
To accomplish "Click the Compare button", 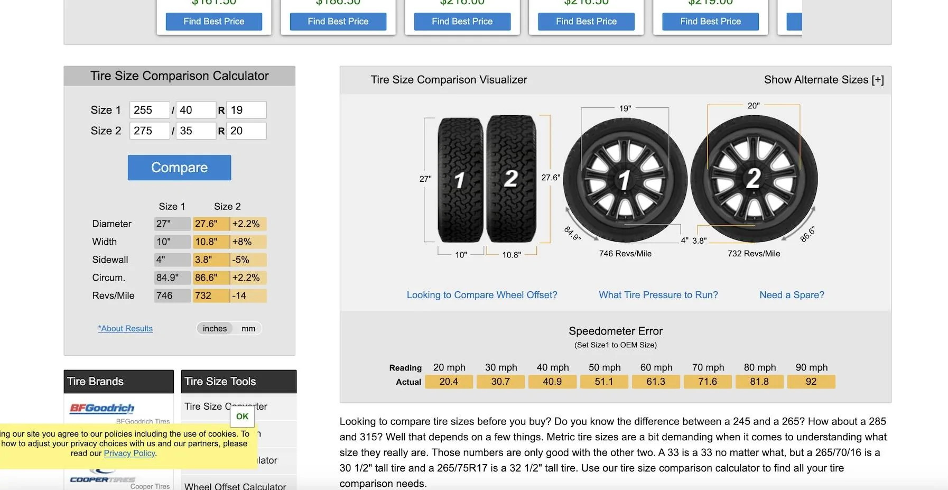I will pyautogui.click(x=179, y=168).
